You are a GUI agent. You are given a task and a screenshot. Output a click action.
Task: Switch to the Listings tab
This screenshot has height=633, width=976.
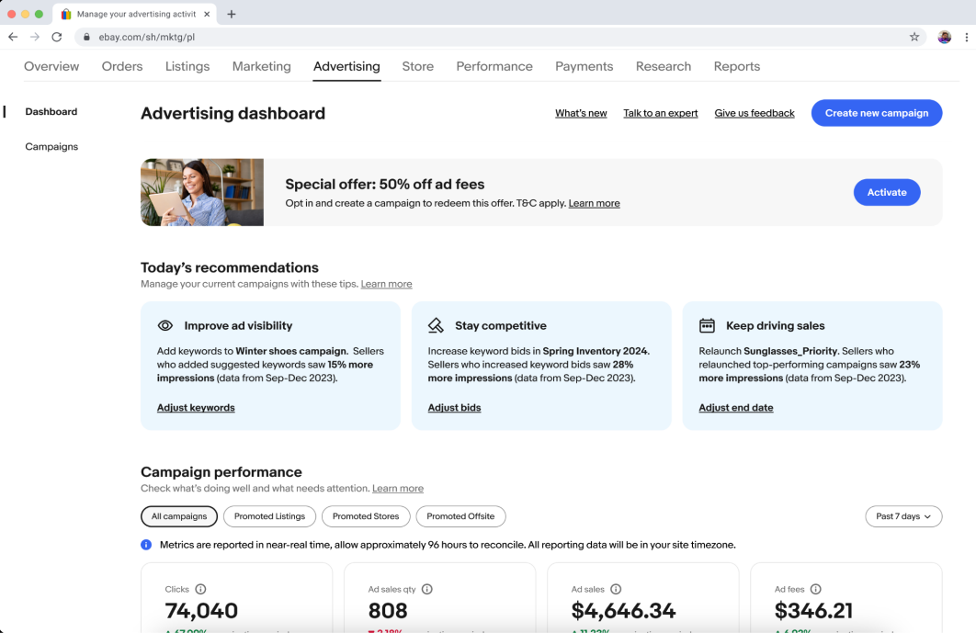[187, 66]
